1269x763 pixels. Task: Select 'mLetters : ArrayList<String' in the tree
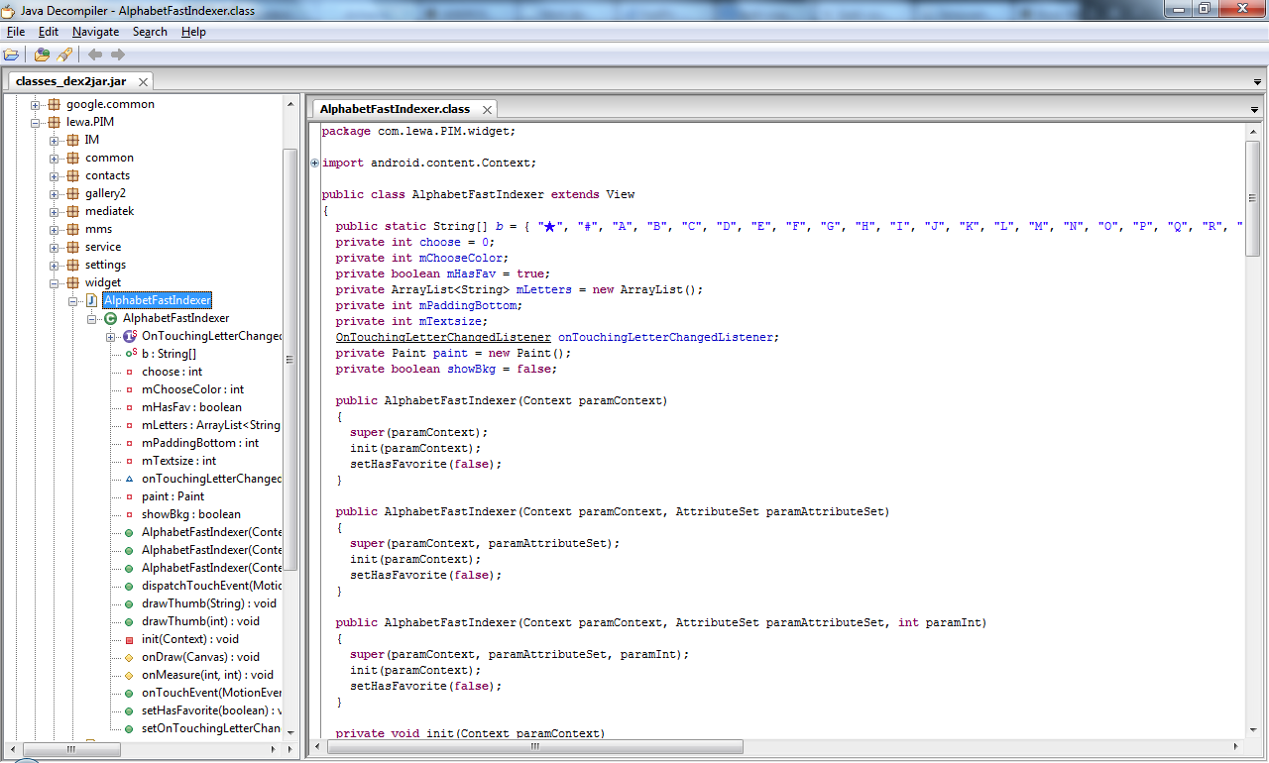211,425
